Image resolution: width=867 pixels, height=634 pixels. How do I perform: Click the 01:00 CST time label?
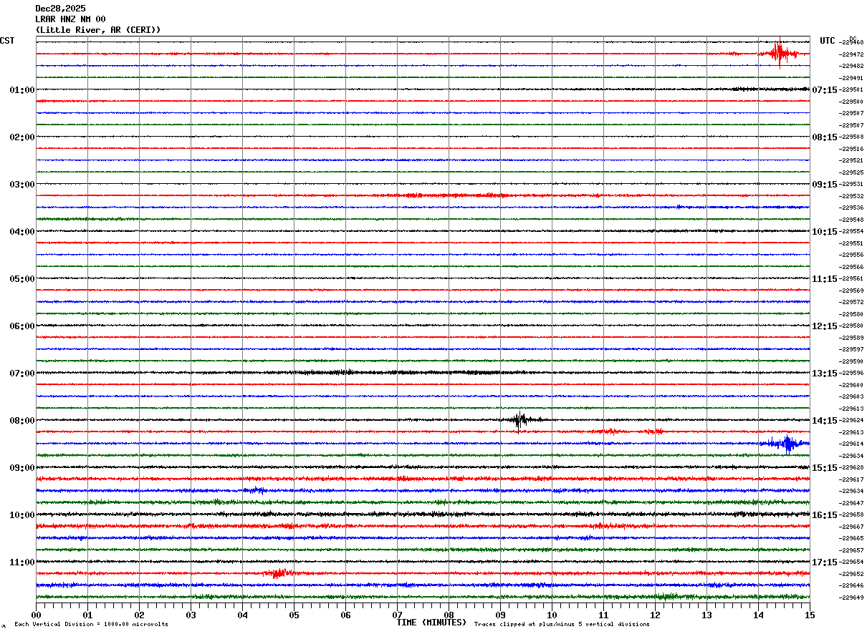22,90
